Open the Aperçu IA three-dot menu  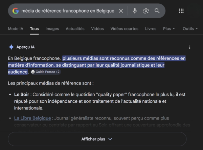coord(190,47)
